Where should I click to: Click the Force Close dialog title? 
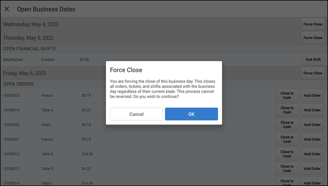pos(126,70)
